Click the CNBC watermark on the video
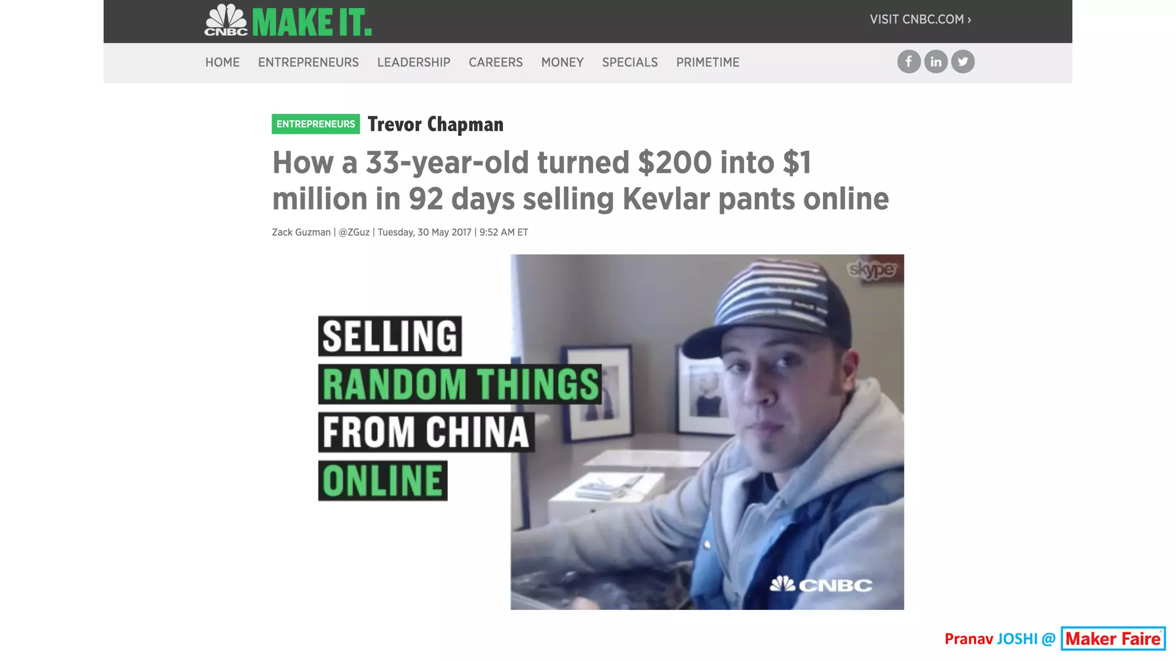 point(821,585)
